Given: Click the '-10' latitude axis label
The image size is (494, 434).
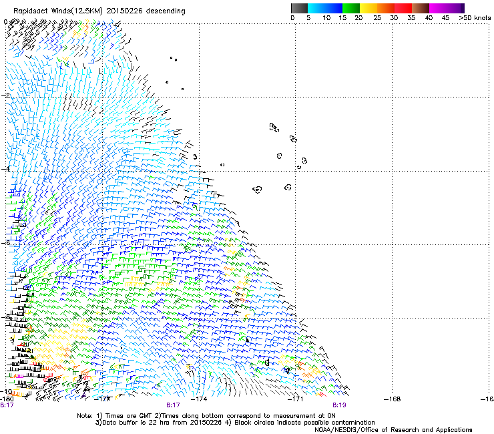Looking at the screenshot, I should pos(6,391).
